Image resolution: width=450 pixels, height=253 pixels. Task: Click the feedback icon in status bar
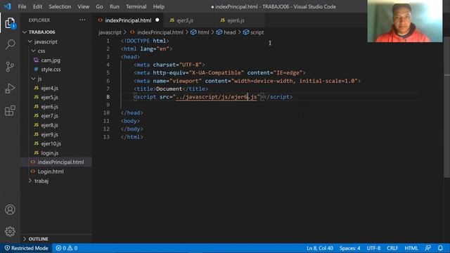[x=427, y=248]
